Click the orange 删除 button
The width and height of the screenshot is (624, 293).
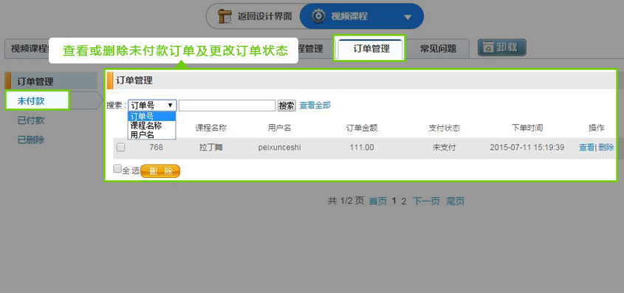click(x=160, y=171)
